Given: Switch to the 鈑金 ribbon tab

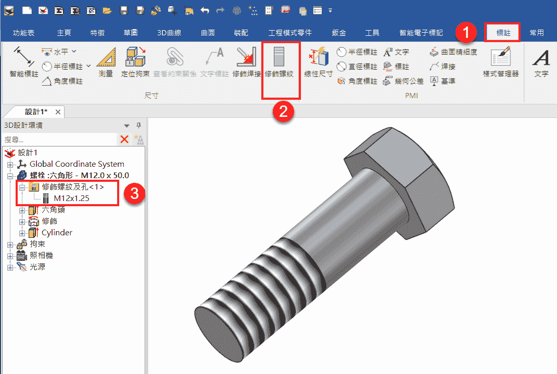Looking at the screenshot, I should 339,33.
